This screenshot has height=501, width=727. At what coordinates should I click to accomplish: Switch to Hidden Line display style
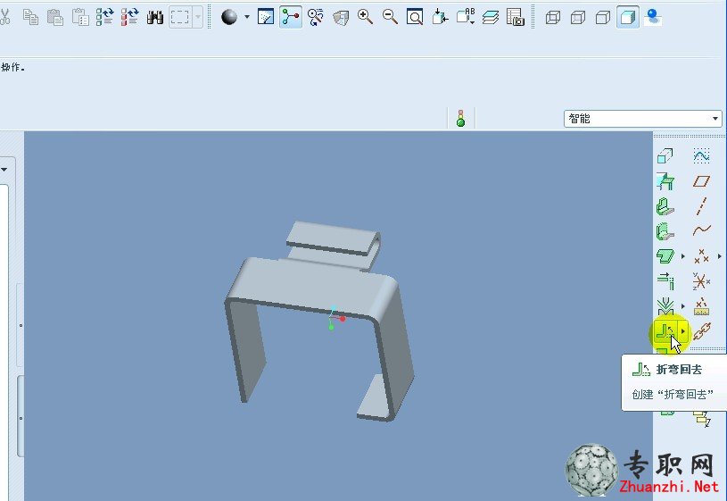(x=578, y=18)
